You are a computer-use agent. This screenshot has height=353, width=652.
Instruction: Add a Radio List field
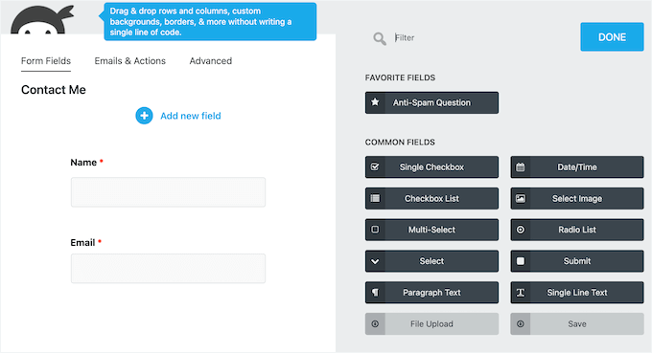point(577,230)
